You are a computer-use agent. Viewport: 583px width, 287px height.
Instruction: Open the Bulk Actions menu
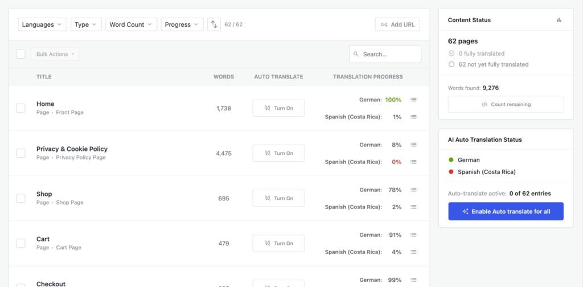point(55,54)
